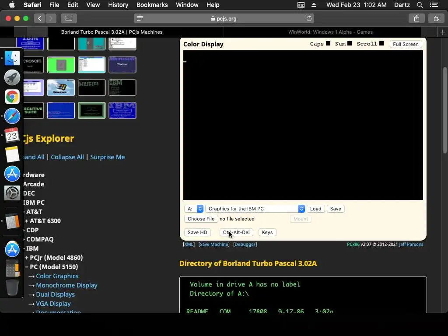Open Spotlight search magnifier
448x336 pixels.
[x=420, y=5]
